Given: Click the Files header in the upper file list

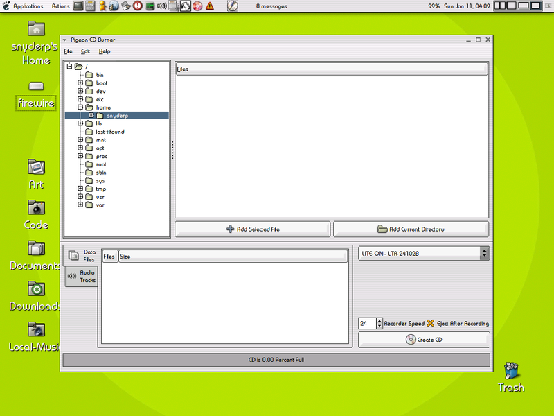Looking at the screenshot, I should (x=332, y=69).
